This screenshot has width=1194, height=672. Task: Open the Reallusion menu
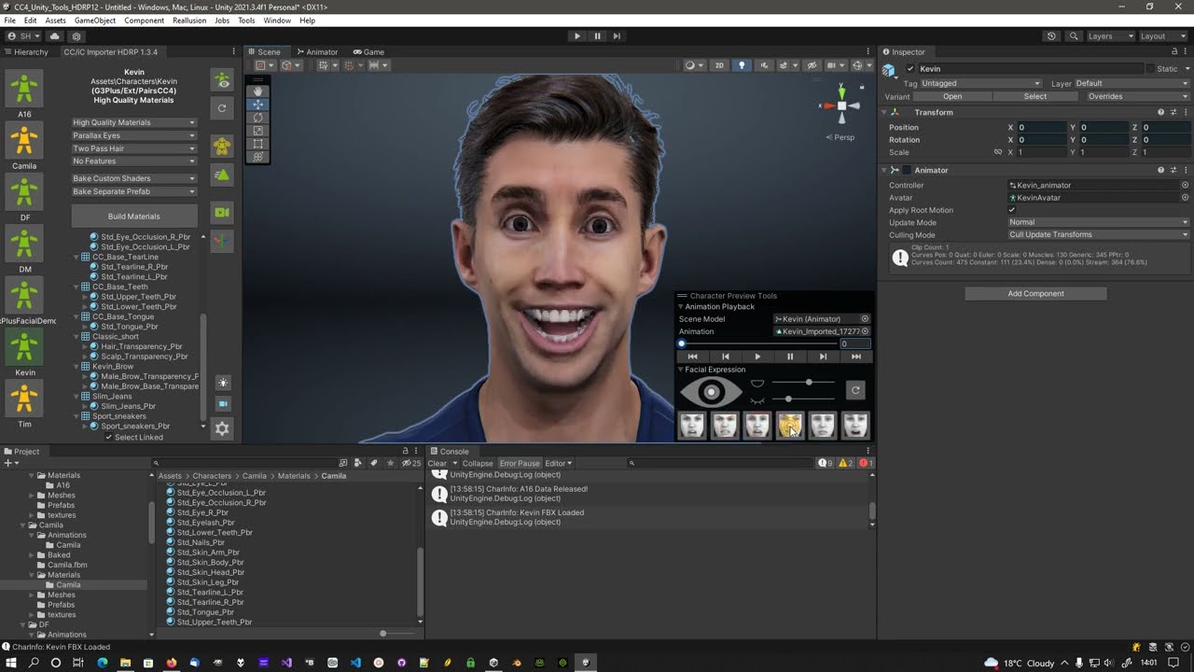[188, 21]
